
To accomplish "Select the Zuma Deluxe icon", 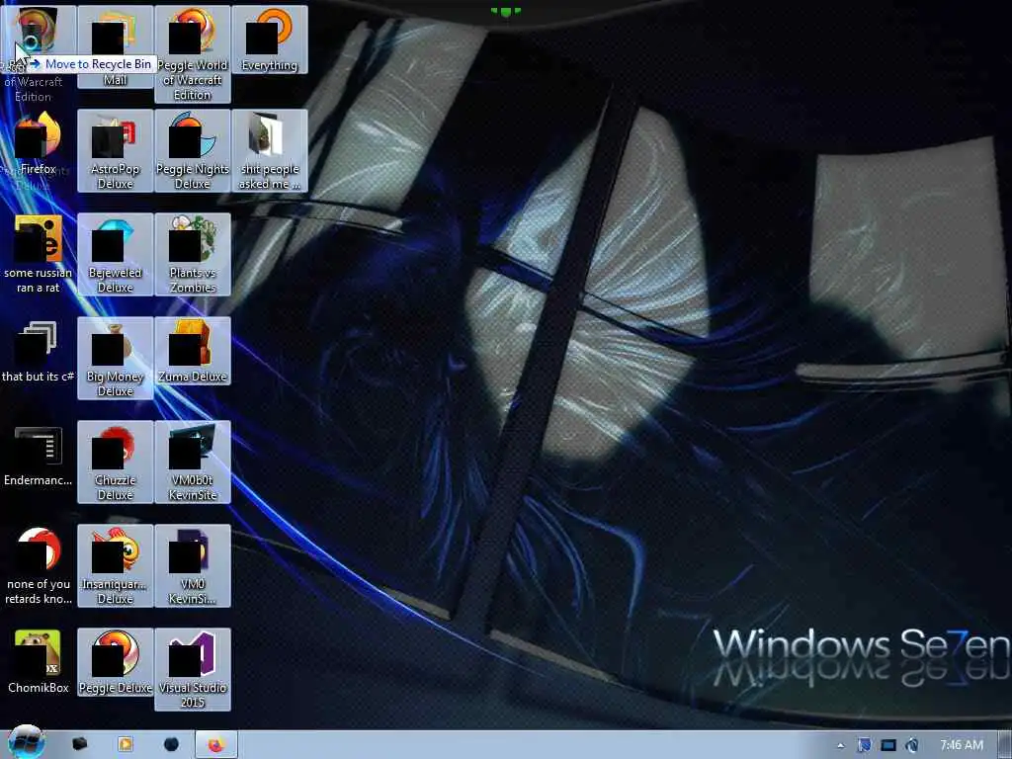I will pyautogui.click(x=193, y=351).
